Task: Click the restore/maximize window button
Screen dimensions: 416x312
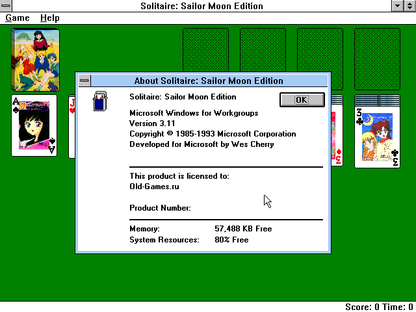Action: 410,6
